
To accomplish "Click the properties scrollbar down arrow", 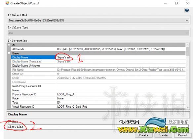I will click(x=187, y=108).
